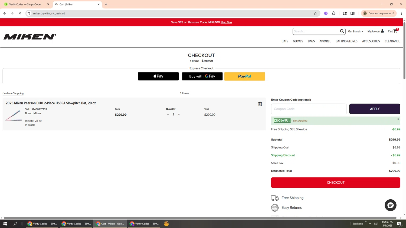Click the Shipping Discount label
This screenshot has height=228, width=406.
click(283, 155)
